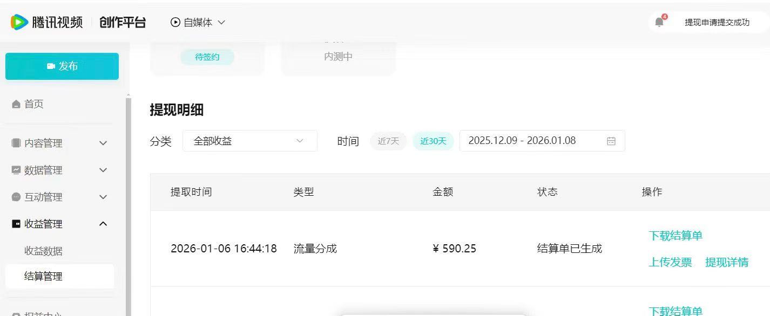
Task: Click the home icon beside 首页
Action: [x=16, y=104]
